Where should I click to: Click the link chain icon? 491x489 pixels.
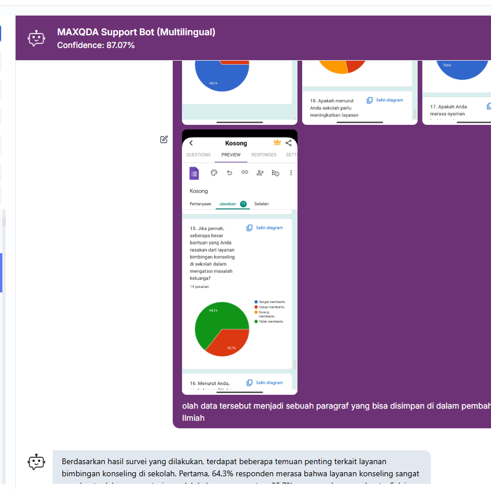(244, 172)
